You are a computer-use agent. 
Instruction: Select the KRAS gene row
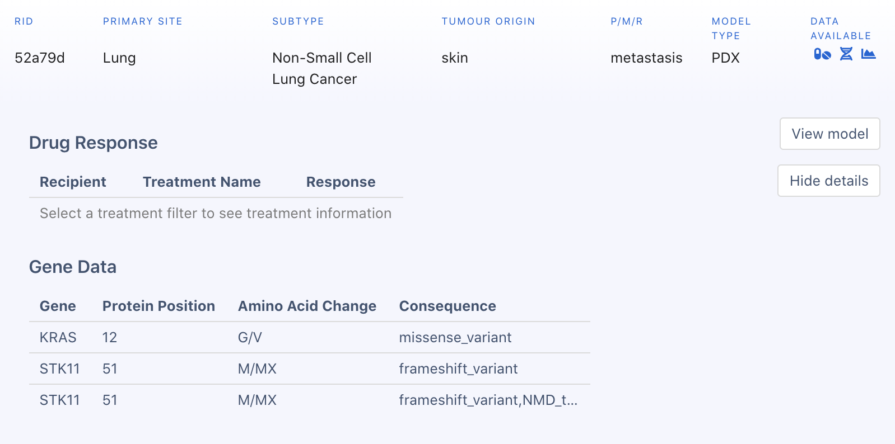(x=58, y=337)
